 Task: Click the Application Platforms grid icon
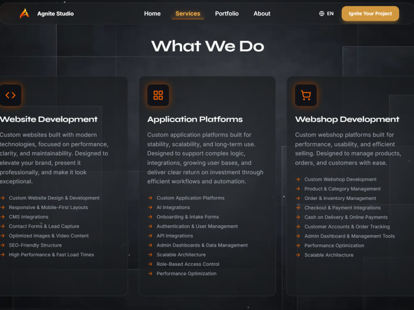pos(158,95)
